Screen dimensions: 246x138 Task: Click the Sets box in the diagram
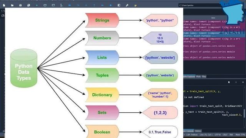tap(102, 112)
